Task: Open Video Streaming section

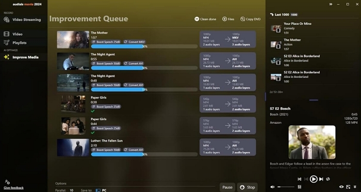Action: 23,20
